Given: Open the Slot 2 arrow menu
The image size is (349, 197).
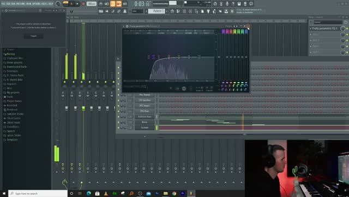Looking at the screenshot, I should point(311,34).
